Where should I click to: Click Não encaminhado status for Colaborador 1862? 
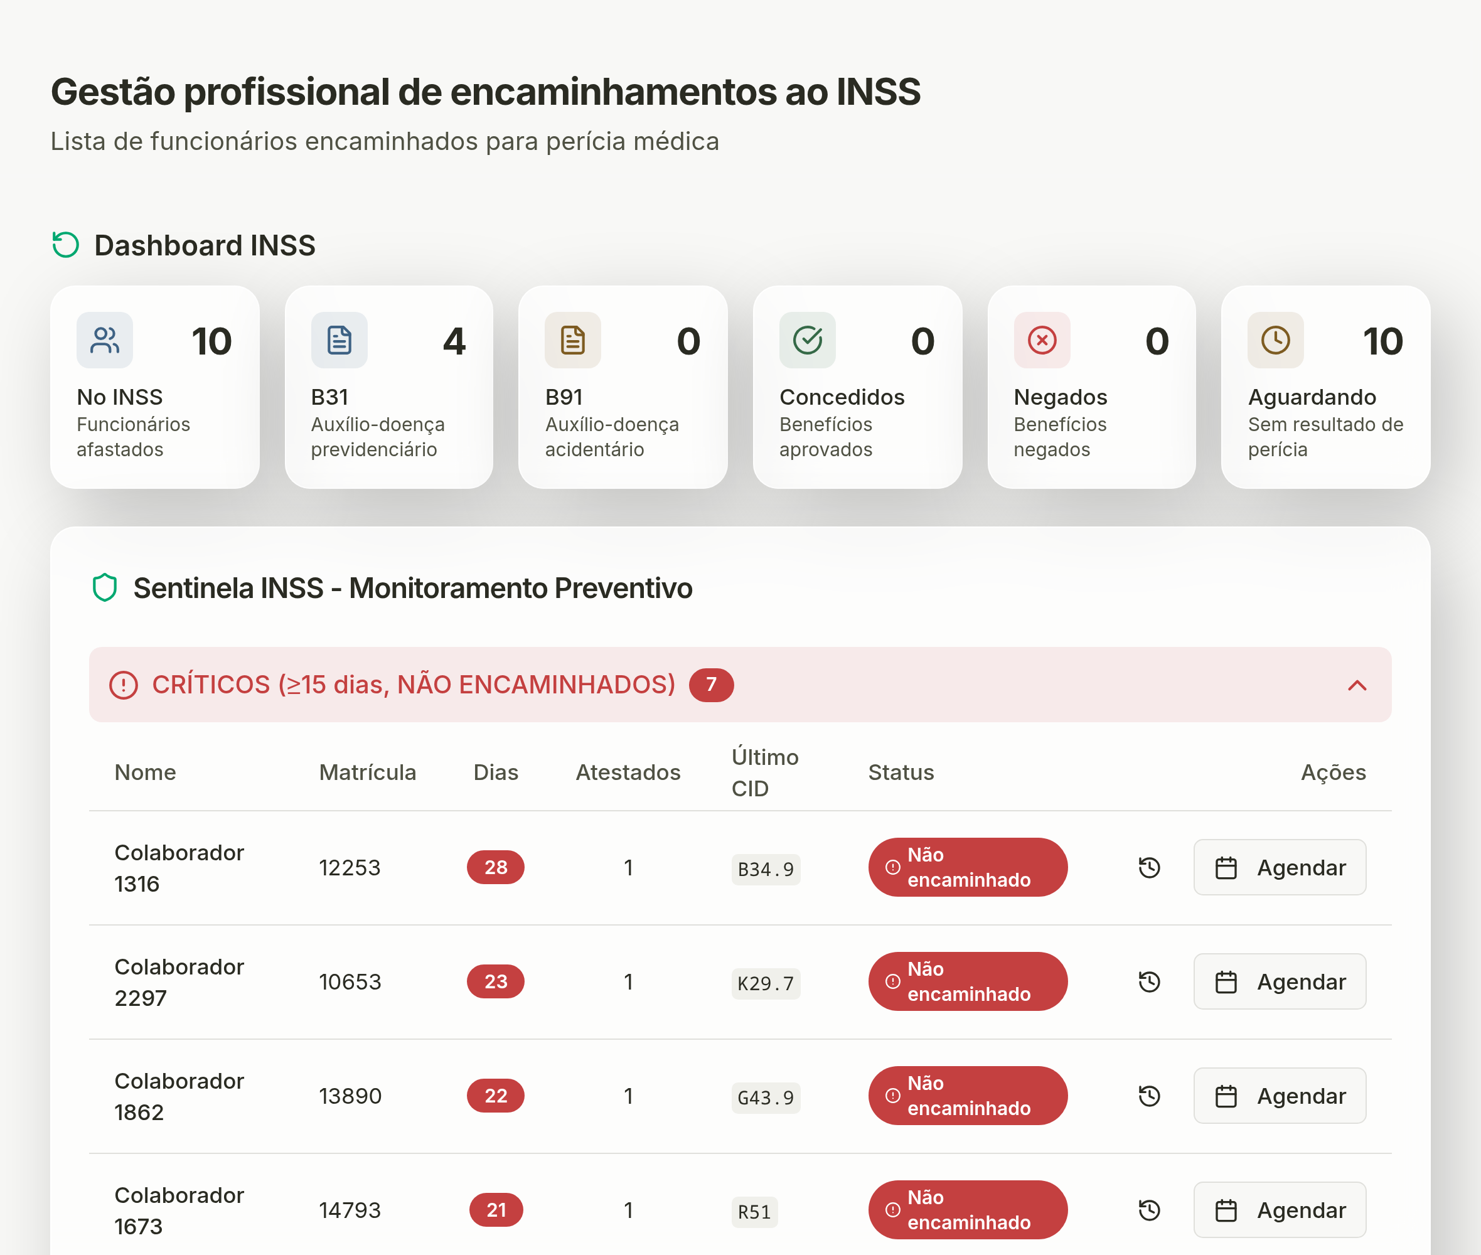tap(968, 1096)
